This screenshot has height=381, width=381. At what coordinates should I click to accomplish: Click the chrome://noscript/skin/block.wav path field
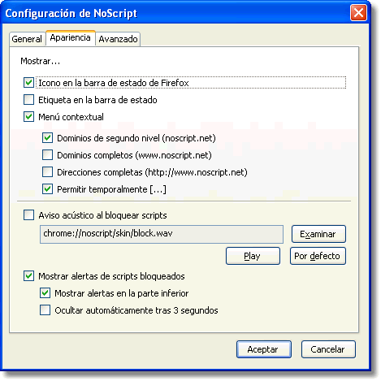tap(162, 234)
